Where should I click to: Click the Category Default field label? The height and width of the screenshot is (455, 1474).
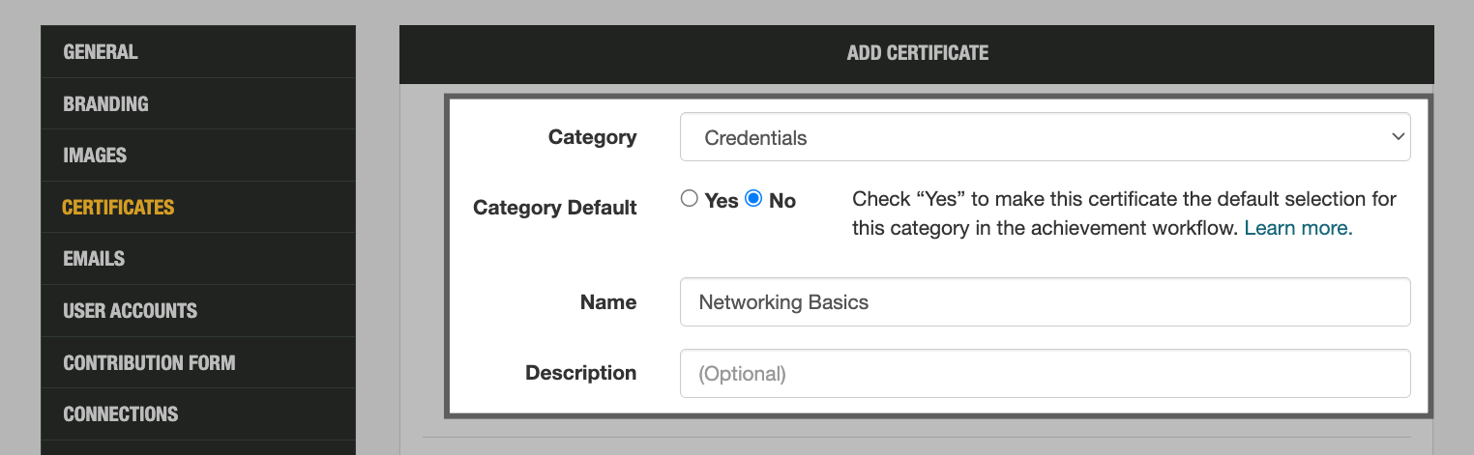coord(554,208)
